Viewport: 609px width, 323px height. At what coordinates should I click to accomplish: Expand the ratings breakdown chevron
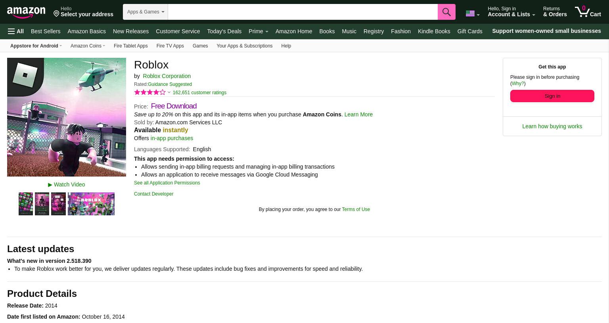coord(169,93)
